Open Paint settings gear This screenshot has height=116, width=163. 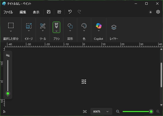click(x=158, y=12)
